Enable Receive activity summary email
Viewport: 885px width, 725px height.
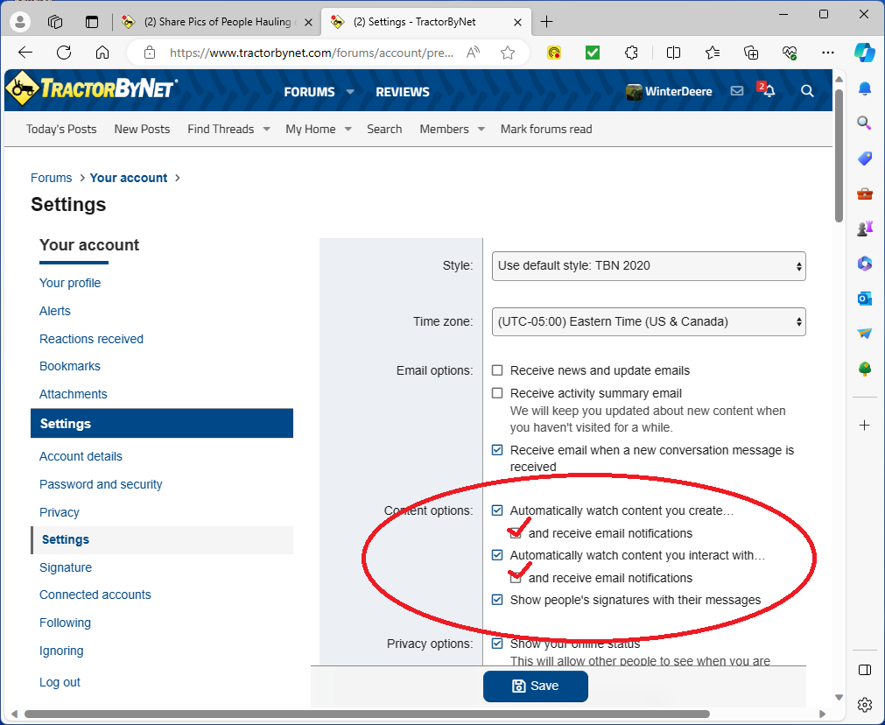496,393
